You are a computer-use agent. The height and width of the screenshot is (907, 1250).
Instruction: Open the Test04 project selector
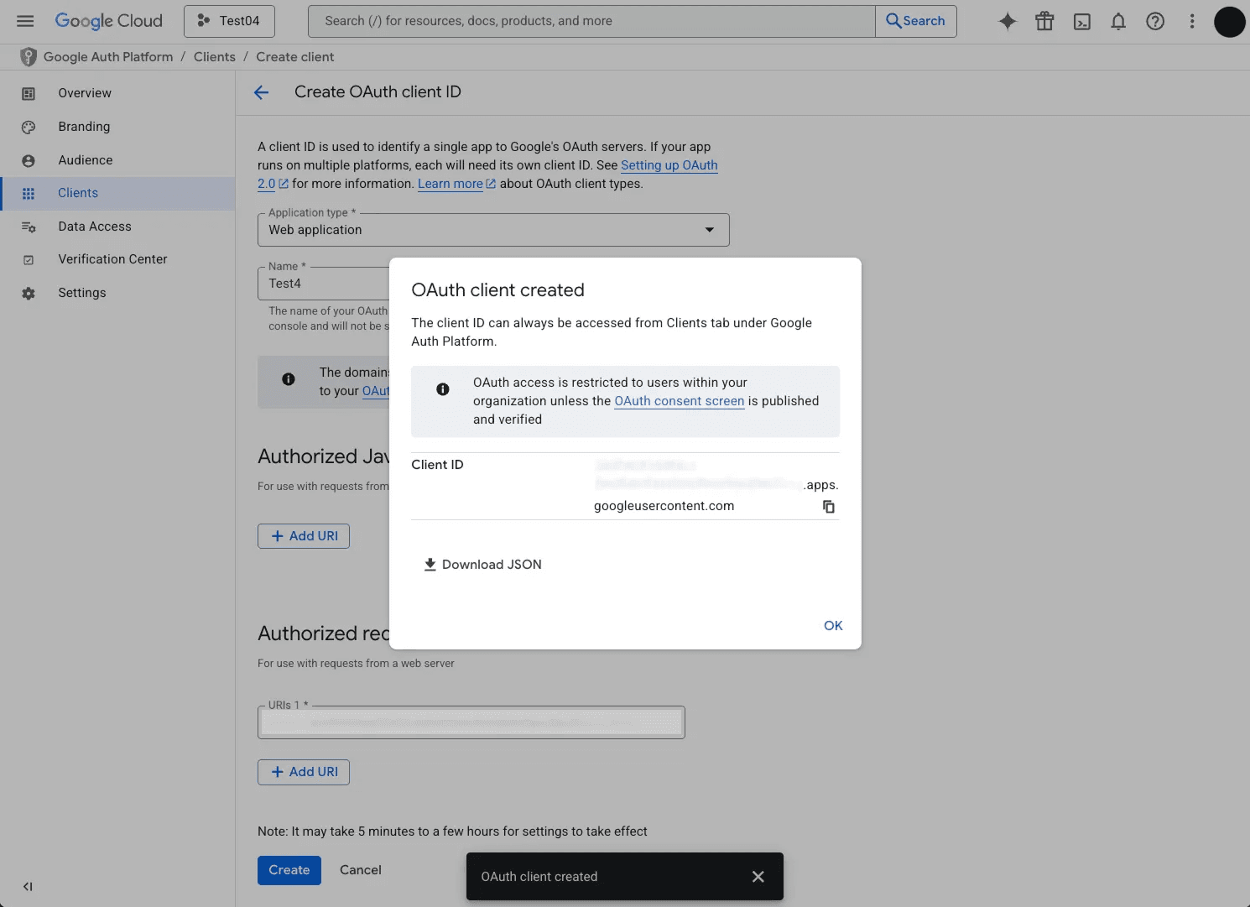click(x=229, y=21)
